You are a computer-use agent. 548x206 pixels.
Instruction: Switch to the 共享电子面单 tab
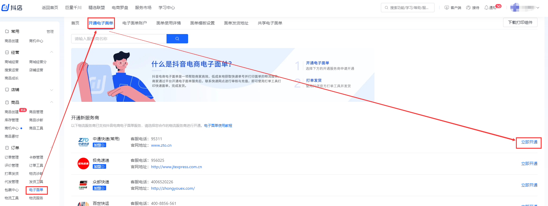coord(270,23)
